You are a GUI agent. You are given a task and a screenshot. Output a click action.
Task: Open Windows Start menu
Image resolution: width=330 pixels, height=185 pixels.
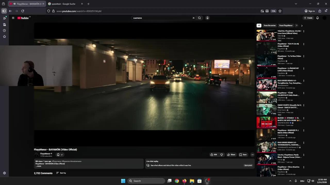(123, 181)
